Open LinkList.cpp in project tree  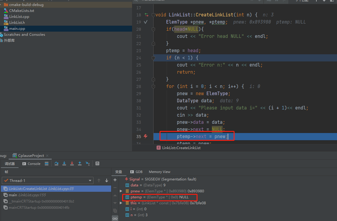[19, 16]
